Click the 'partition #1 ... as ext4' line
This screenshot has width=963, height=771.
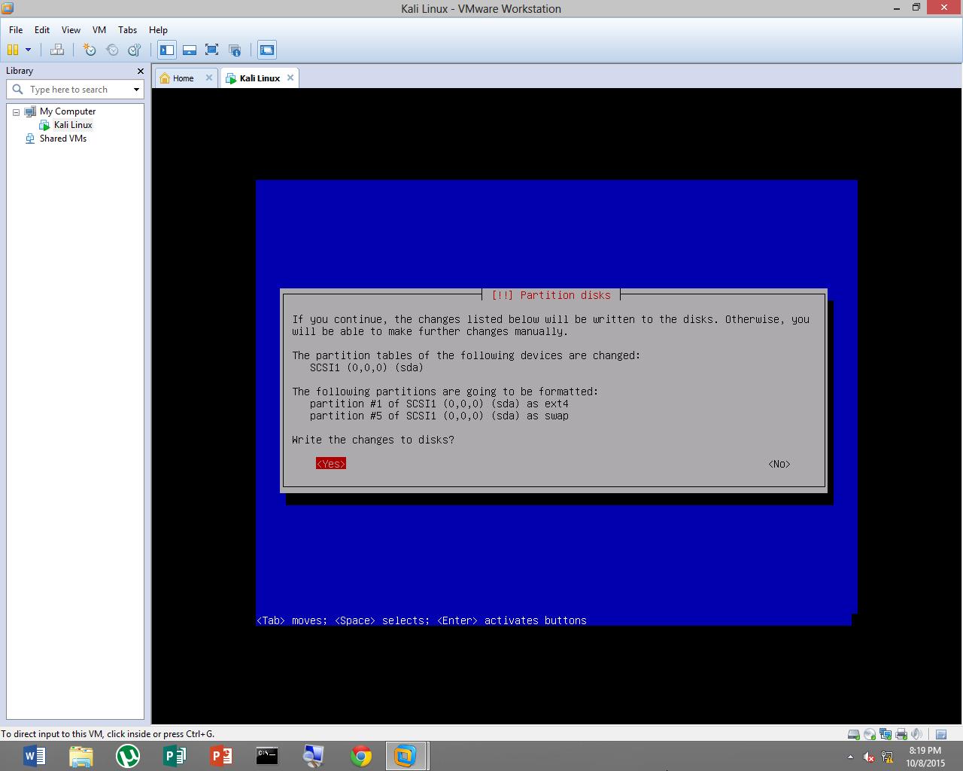click(439, 404)
